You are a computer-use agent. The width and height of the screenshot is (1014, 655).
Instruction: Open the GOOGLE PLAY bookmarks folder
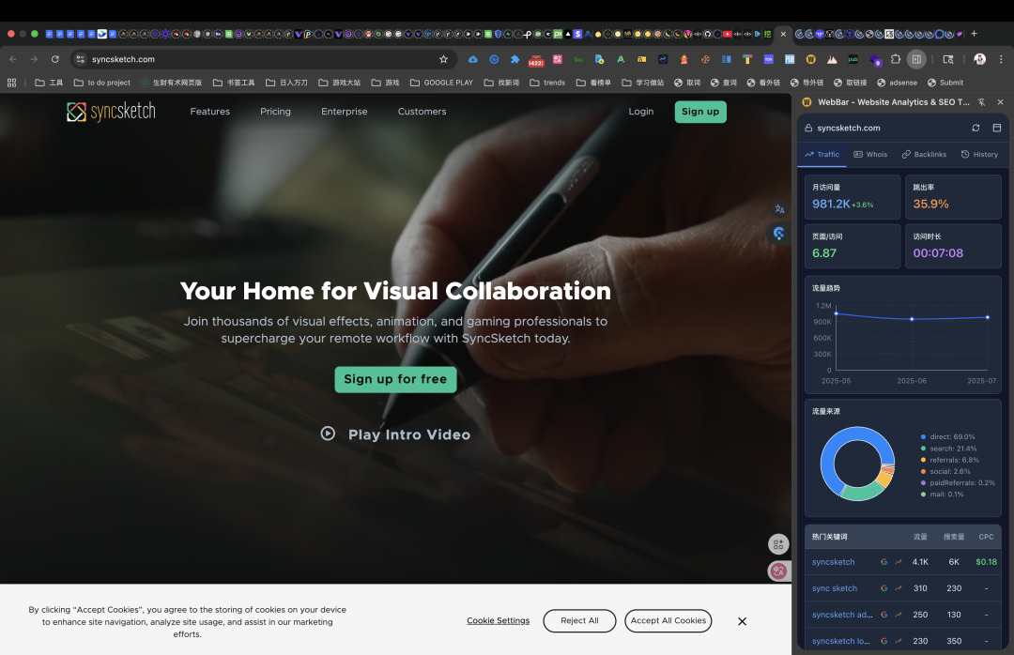441,83
